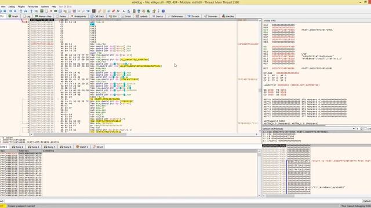The width and height of the screenshot is (371, 208).
Task: Switch to the SEH tab
Action: coord(112,16)
